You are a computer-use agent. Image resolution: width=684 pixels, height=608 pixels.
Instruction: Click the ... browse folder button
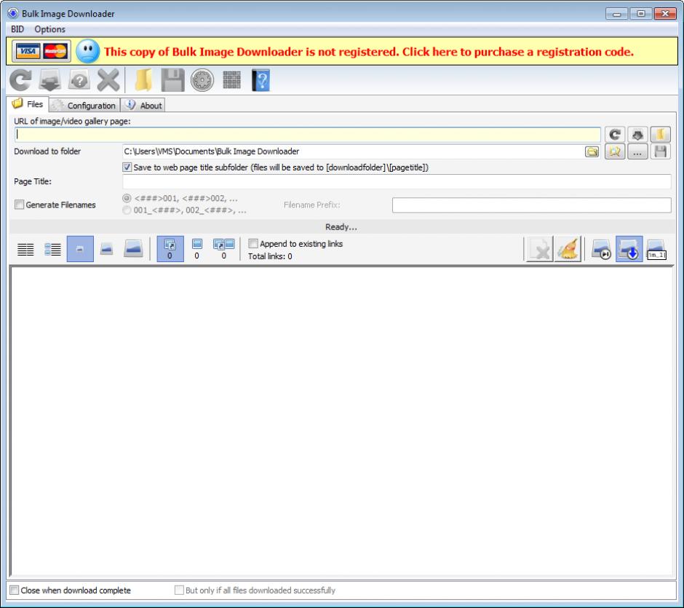point(637,152)
